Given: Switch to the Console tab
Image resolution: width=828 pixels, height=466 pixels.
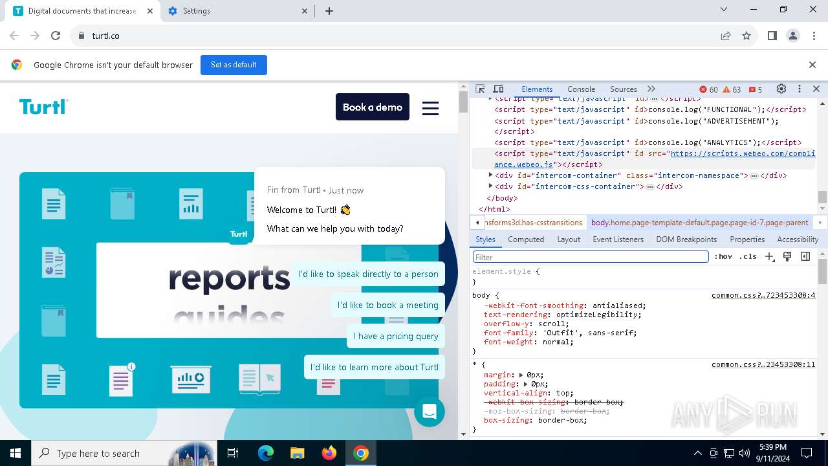Looking at the screenshot, I should coord(581,89).
